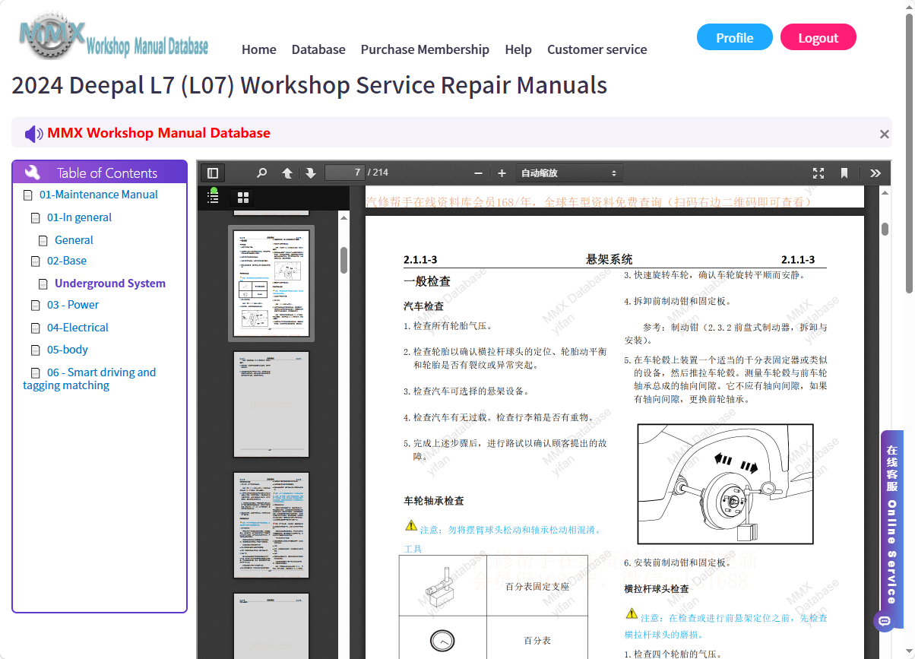Open 06 - Smart driving and tagging matching
The height and width of the screenshot is (659, 915).
point(90,379)
